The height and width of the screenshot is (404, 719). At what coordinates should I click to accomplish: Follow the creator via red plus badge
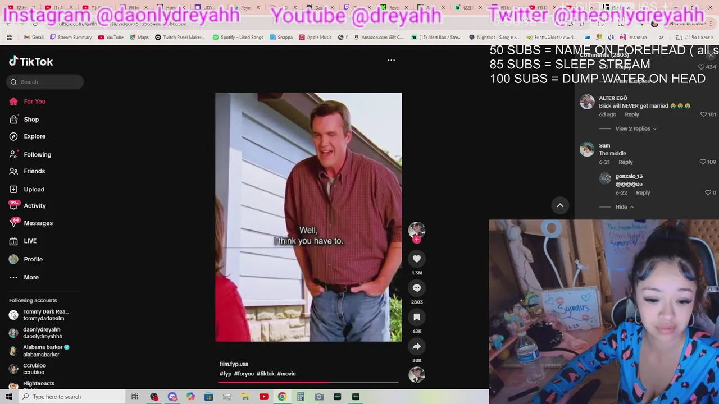click(x=417, y=240)
